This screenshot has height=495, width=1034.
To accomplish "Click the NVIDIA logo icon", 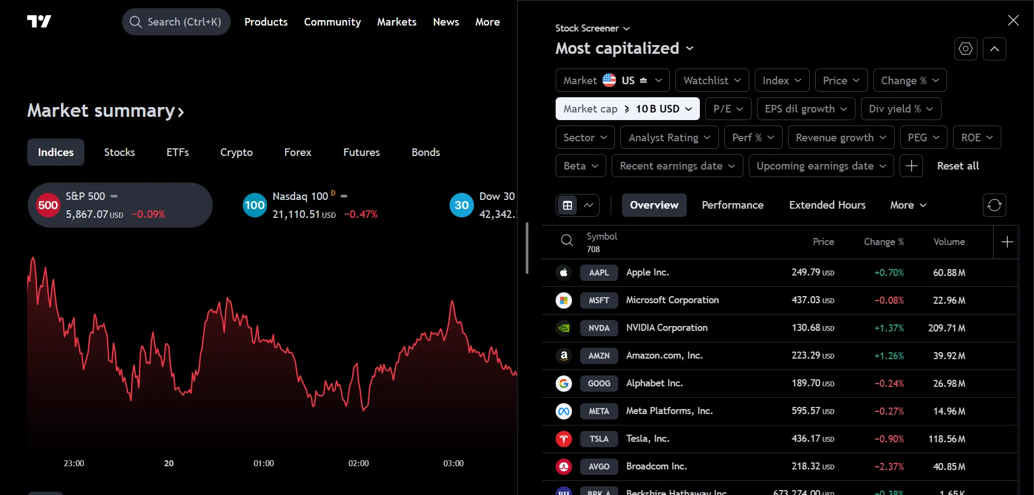I will 564,328.
